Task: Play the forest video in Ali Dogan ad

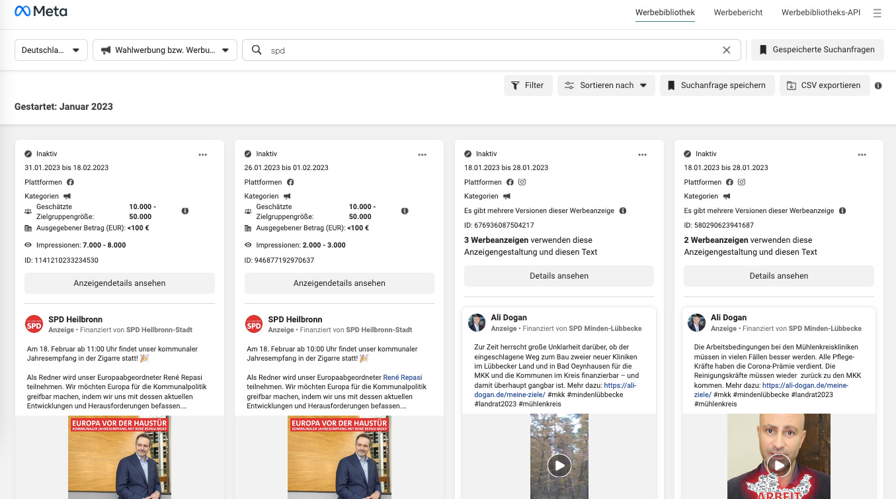Action: pyautogui.click(x=559, y=465)
